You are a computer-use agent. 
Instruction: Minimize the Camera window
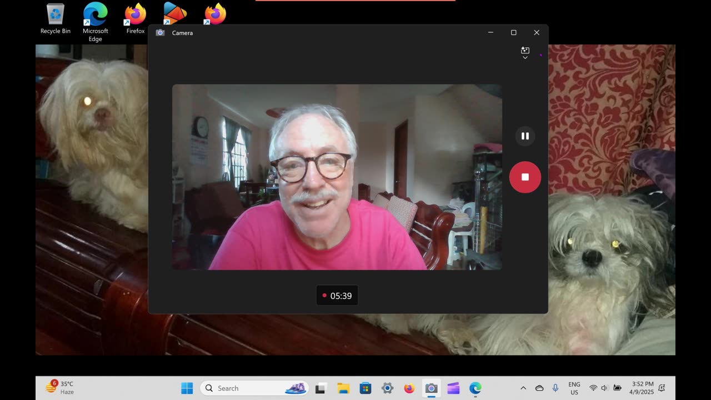[490, 33]
